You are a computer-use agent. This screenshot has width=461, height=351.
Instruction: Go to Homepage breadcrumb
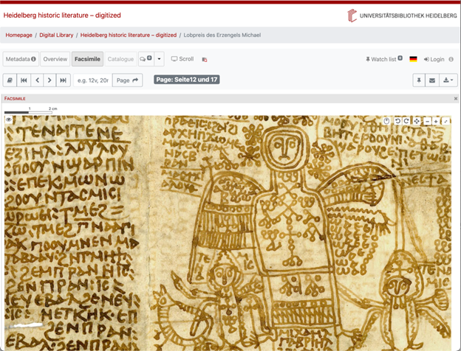tap(18, 35)
